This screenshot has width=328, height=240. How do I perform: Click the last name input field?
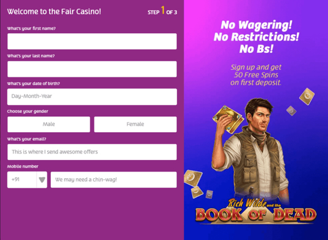coord(92,69)
